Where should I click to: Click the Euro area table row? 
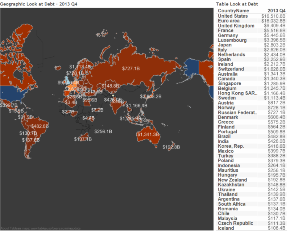click(252, 21)
